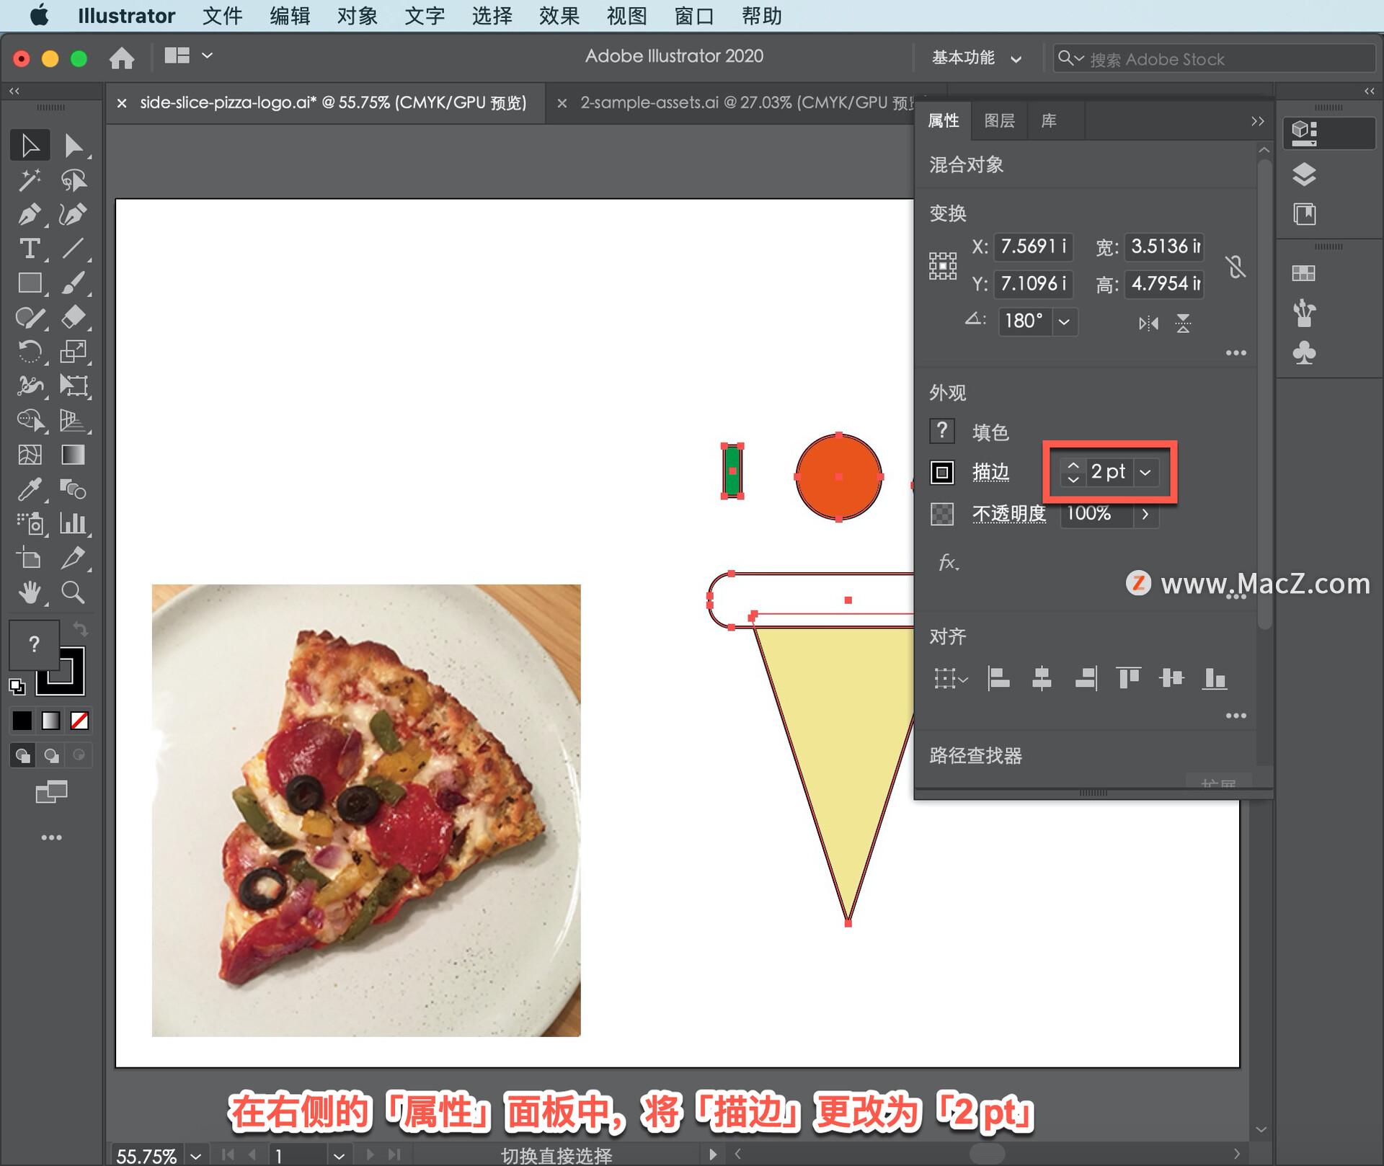Screen dimensions: 1384x1166
Task: Click the 描边 stroke options link
Action: [990, 472]
